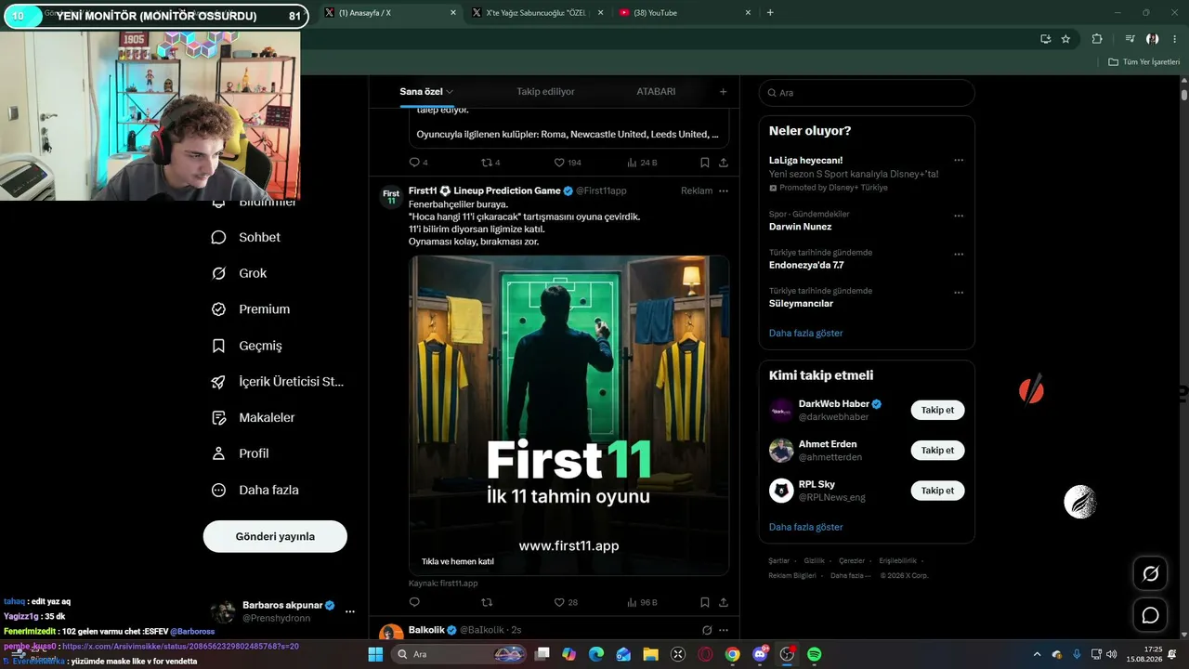Open options for LaLiga heyecanı trend
This screenshot has width=1189, height=669.
click(959, 160)
